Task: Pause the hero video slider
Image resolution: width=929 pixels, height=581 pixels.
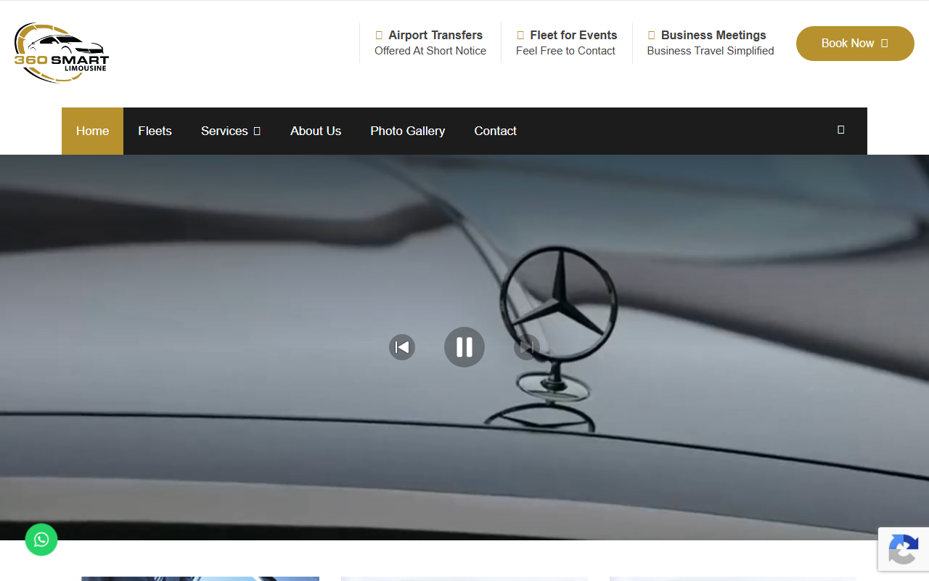Action: [464, 347]
